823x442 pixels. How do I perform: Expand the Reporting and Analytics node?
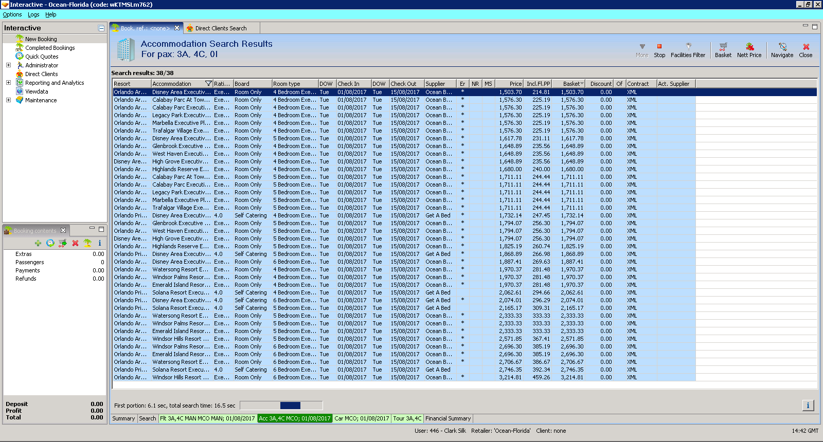click(8, 83)
